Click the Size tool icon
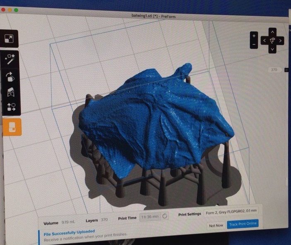This screenshot has height=245, width=291. (x=8, y=38)
